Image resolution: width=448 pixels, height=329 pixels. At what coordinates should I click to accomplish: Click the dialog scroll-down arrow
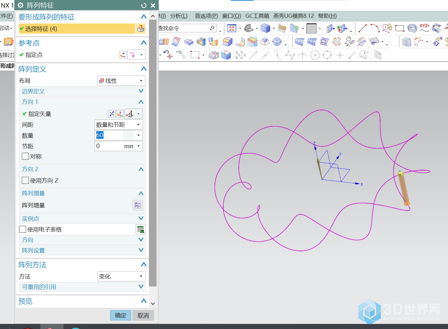click(153, 304)
